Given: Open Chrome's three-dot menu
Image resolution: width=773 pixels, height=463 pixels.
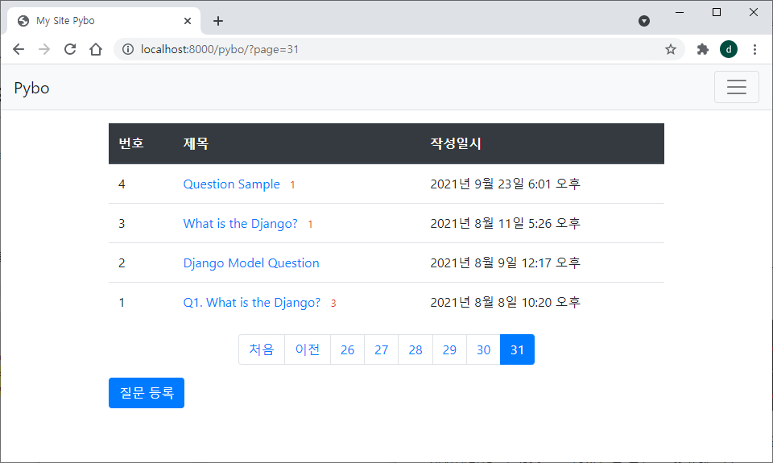Looking at the screenshot, I should (x=754, y=49).
